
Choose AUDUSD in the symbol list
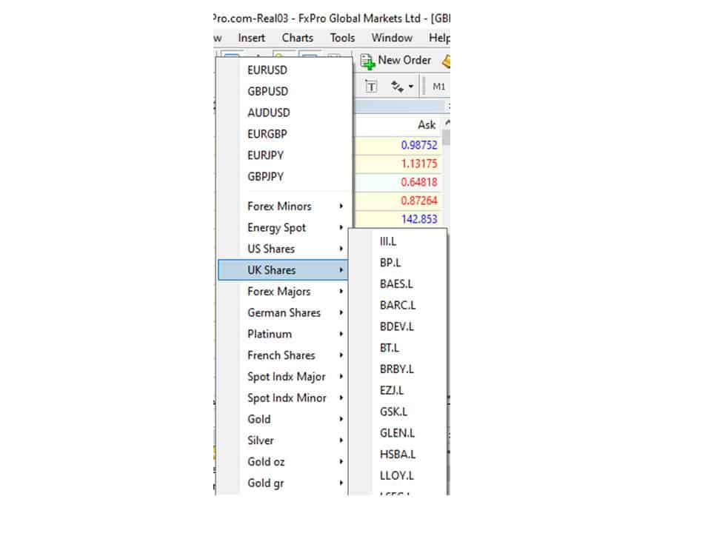tap(284, 113)
